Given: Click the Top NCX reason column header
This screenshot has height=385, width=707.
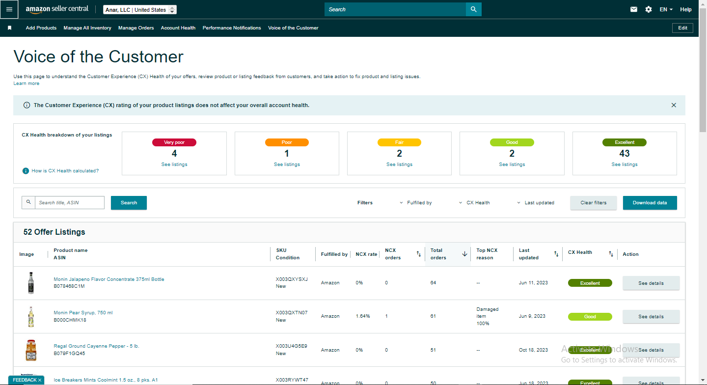Looking at the screenshot, I should coord(487,254).
